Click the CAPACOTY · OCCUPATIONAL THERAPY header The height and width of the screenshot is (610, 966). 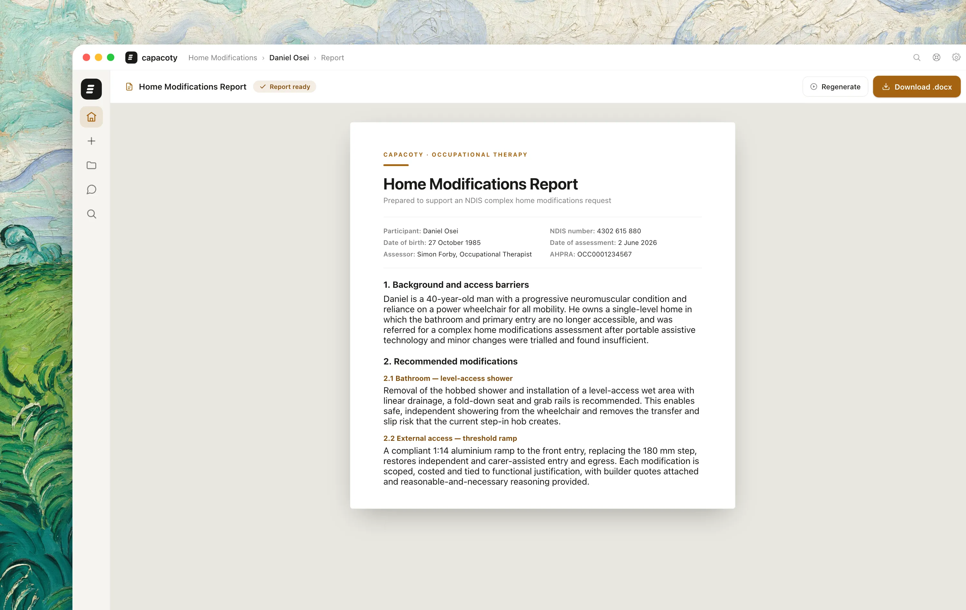(455, 155)
